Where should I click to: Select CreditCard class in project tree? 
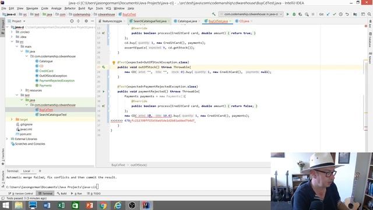click(x=46, y=71)
